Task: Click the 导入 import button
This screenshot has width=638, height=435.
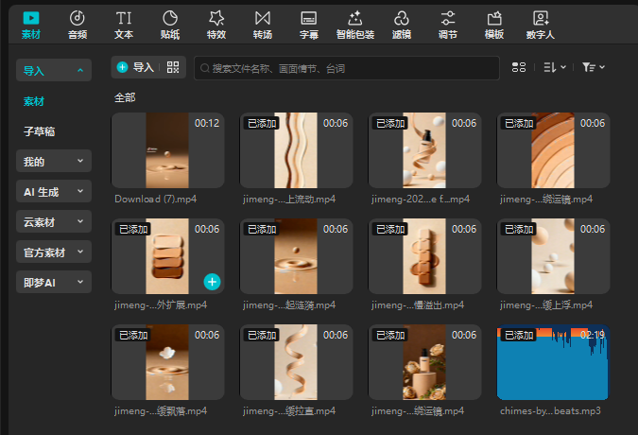Action: coord(135,67)
